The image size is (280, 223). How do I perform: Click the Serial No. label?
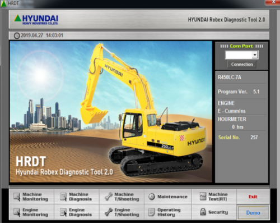[229, 138]
